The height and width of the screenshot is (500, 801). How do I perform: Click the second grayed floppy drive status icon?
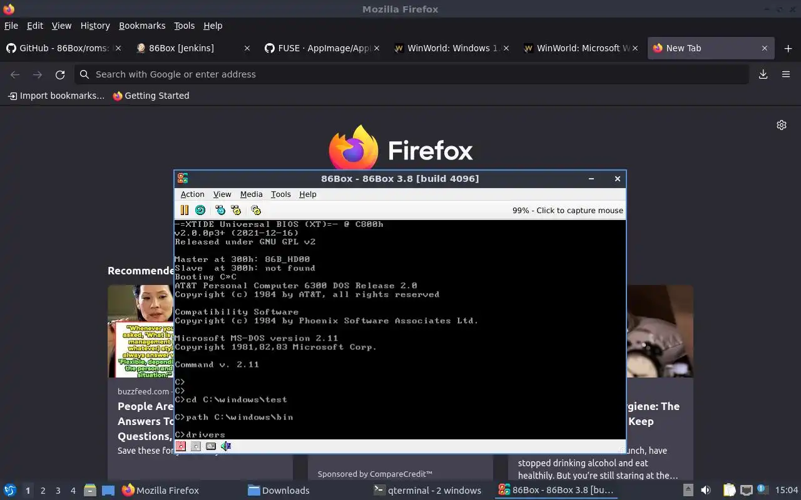click(x=196, y=446)
